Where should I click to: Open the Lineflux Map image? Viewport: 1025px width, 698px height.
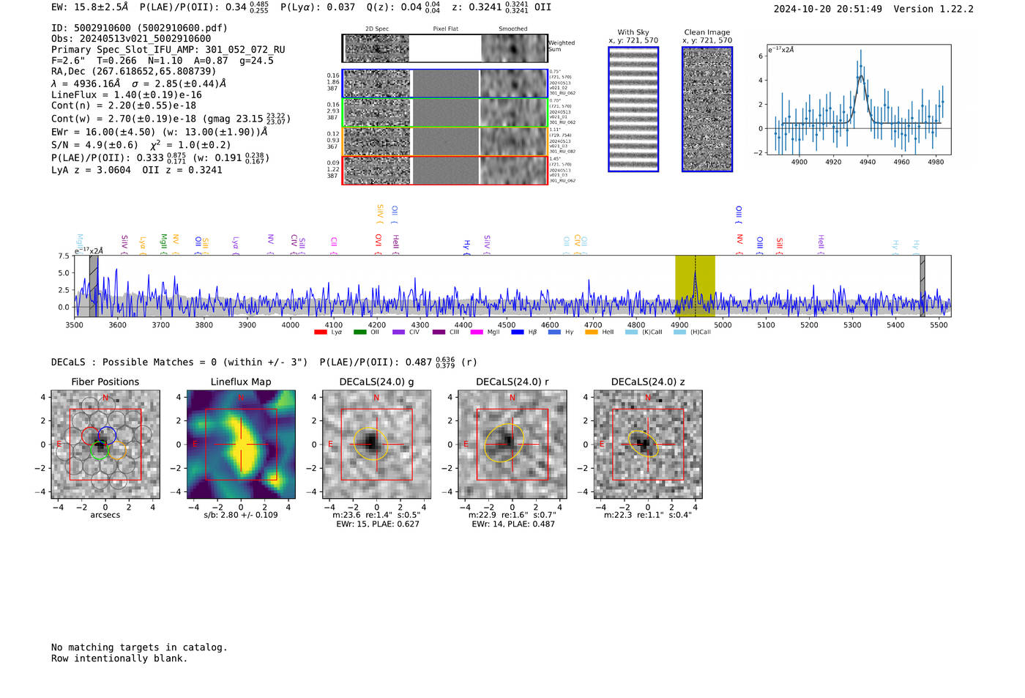point(241,445)
